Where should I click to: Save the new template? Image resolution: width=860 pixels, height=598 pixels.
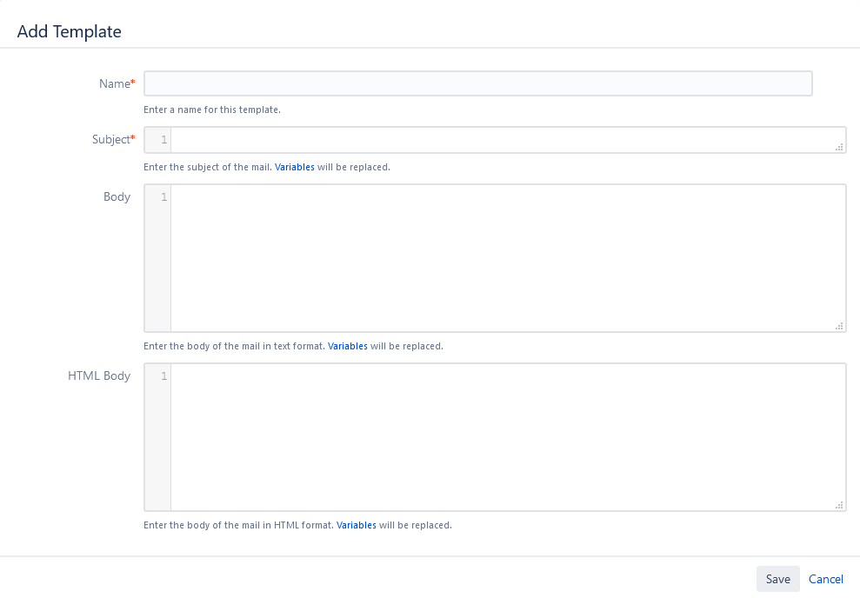777,579
